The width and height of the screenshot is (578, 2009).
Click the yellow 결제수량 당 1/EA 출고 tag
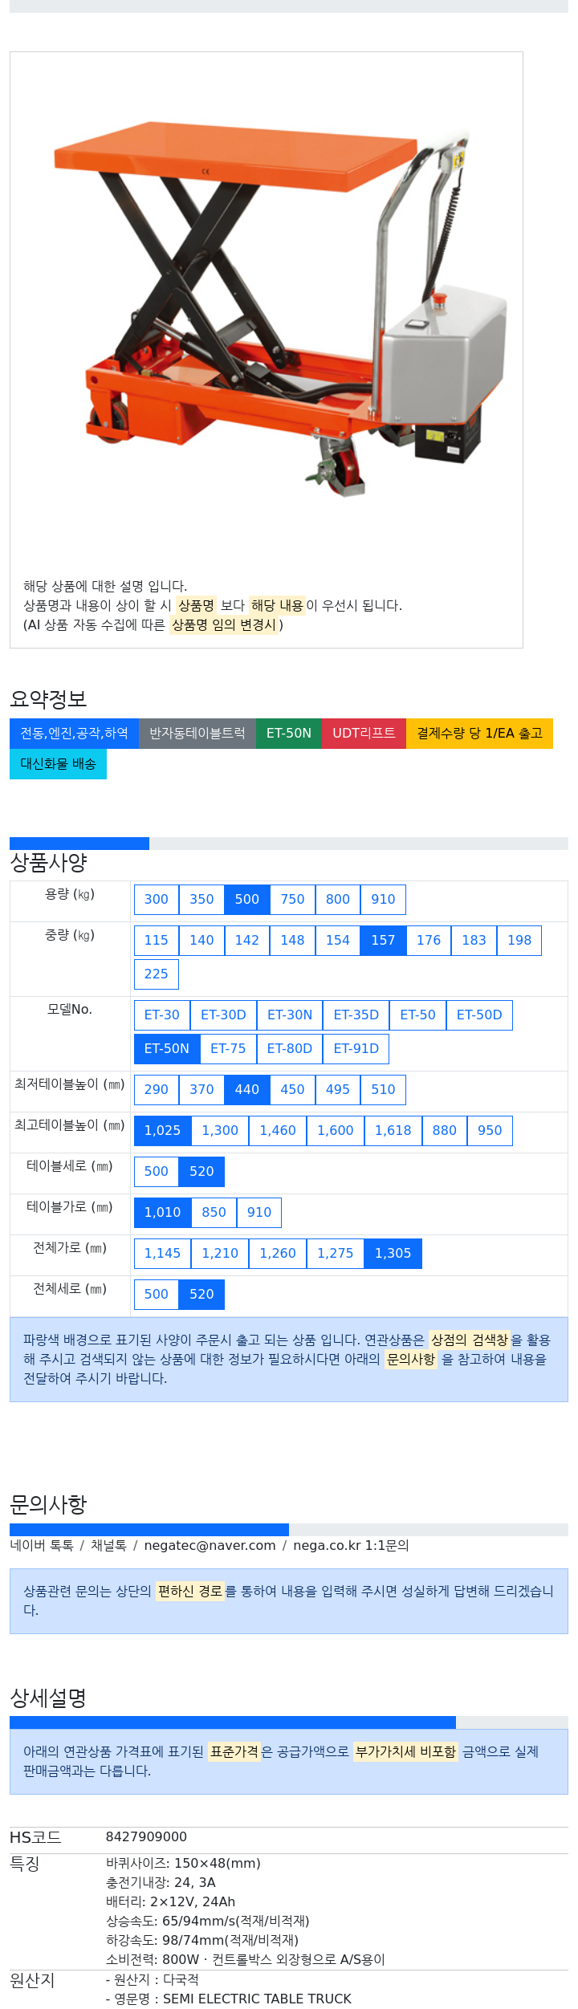click(x=479, y=734)
